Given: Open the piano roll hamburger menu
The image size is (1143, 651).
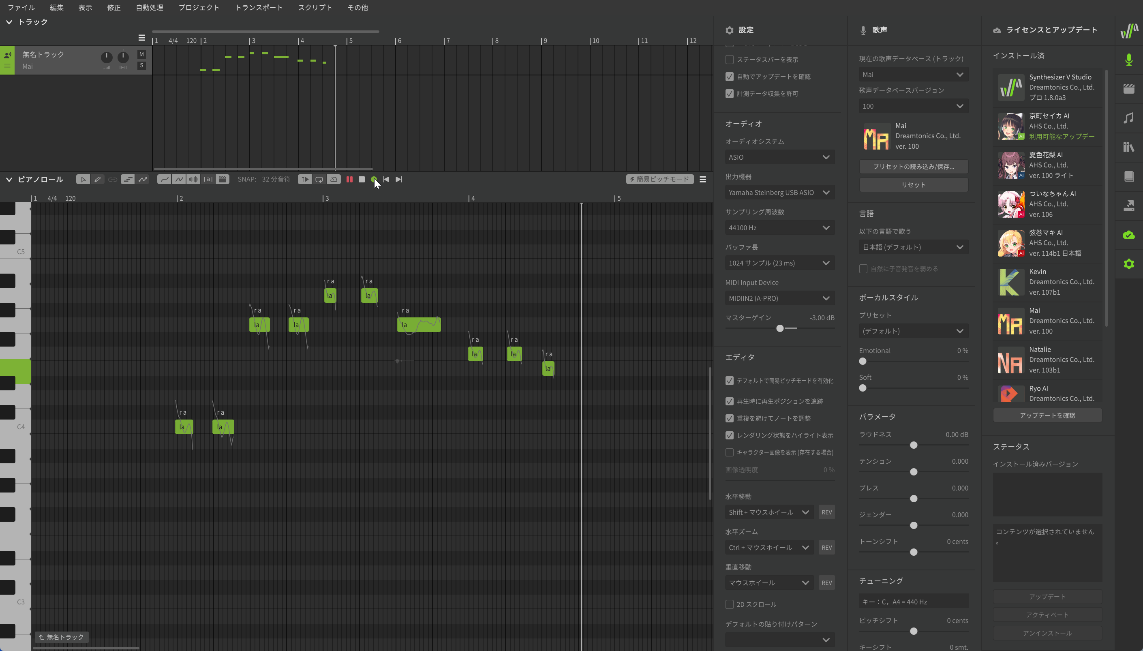Looking at the screenshot, I should 703,179.
